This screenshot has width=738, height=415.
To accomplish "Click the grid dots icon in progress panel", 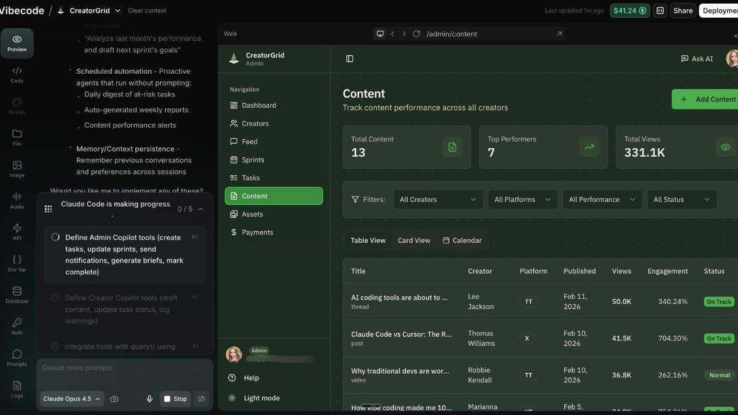I will coord(48,209).
